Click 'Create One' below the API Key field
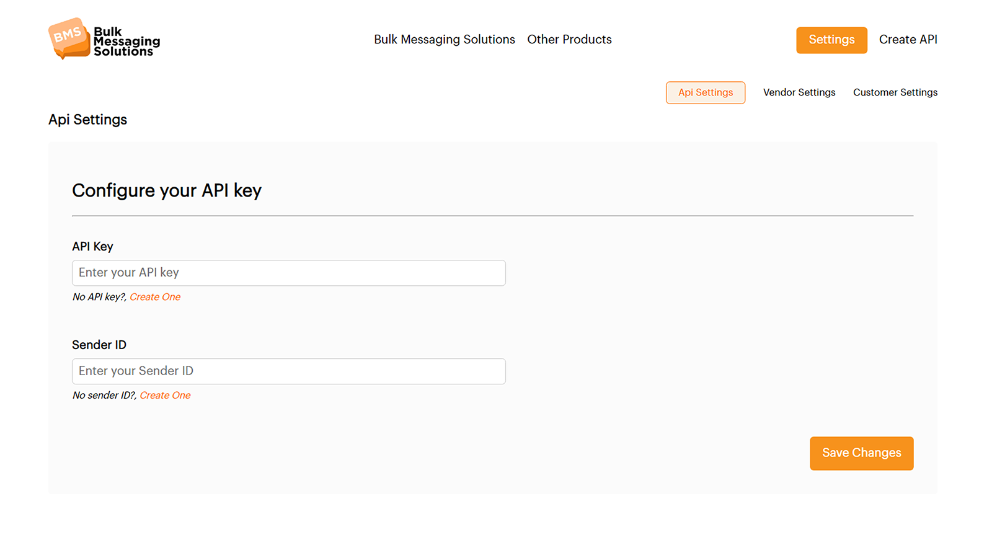The image size is (992, 558). [x=155, y=296]
